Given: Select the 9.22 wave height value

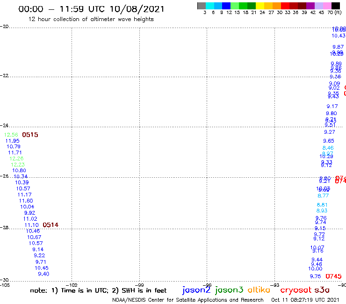Looking at the screenshot, I should coord(39,255).
